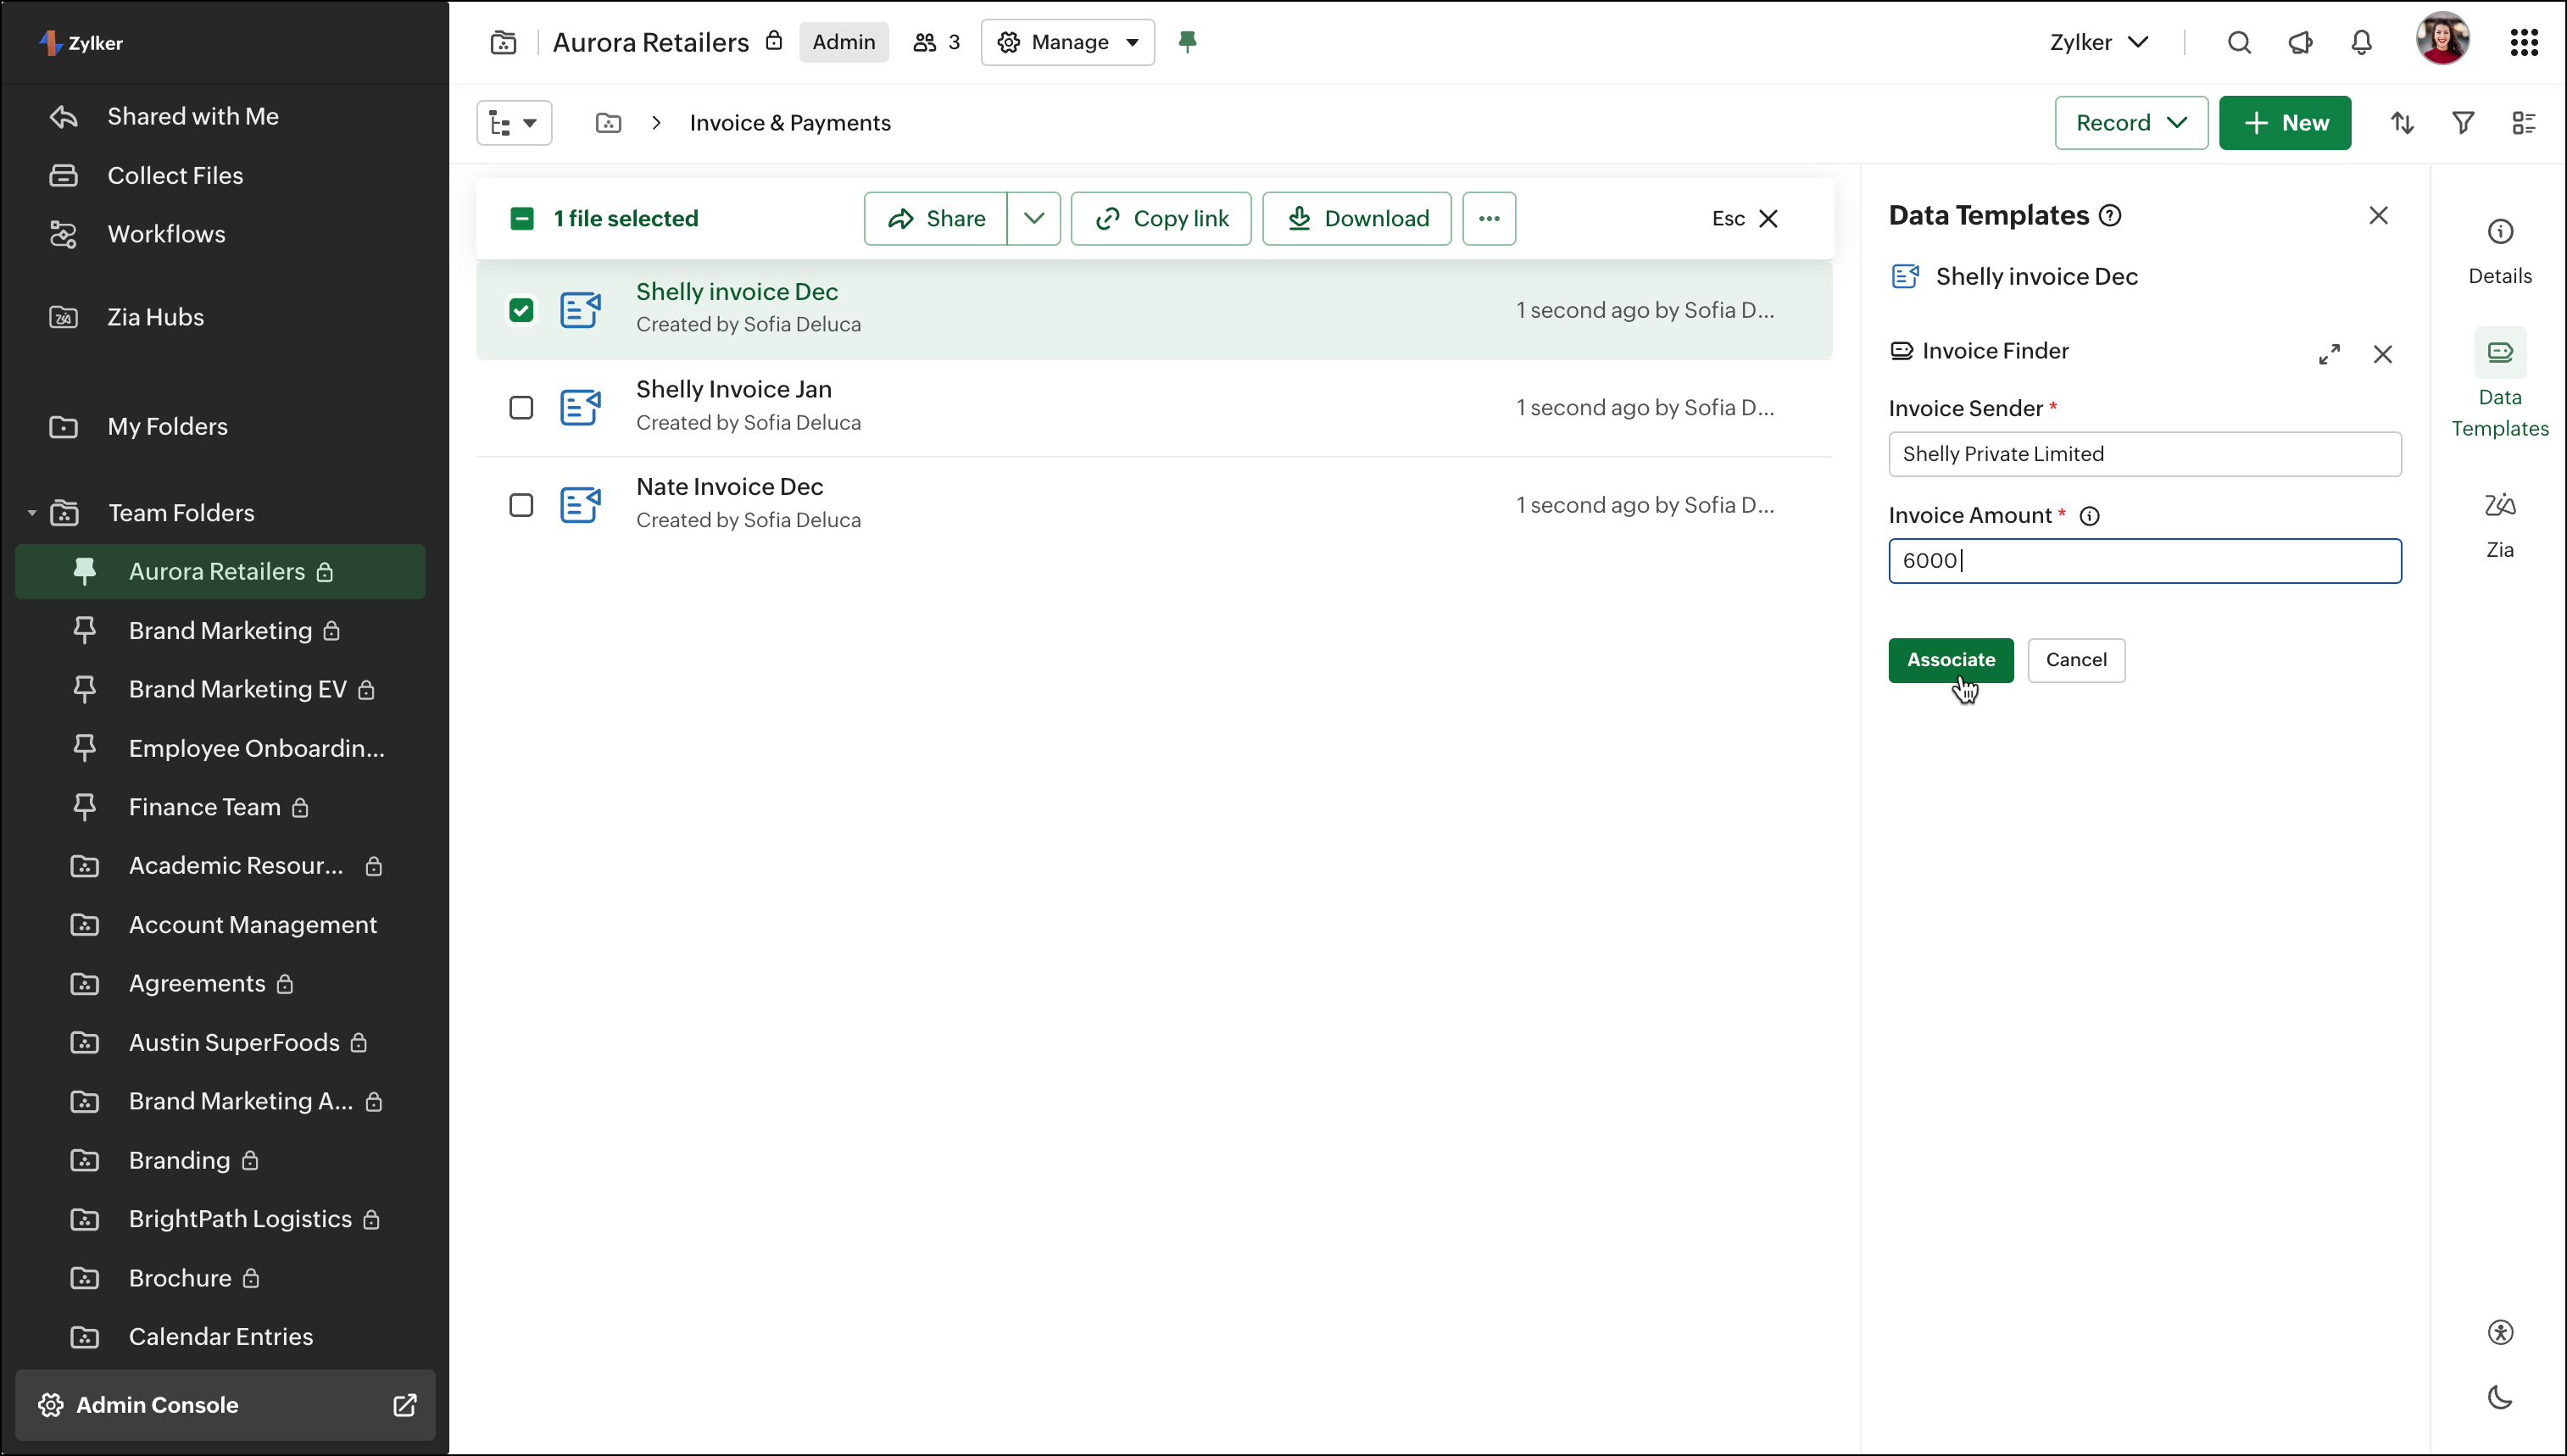Collapse the Team Folders tree
Viewport: 2567px width, 1456px height.
click(32, 513)
